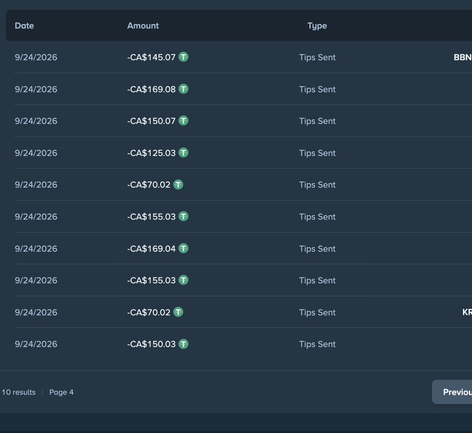Click the date in the -CA$145.07 row
Image resolution: width=472 pixels, height=433 pixels.
coord(36,57)
